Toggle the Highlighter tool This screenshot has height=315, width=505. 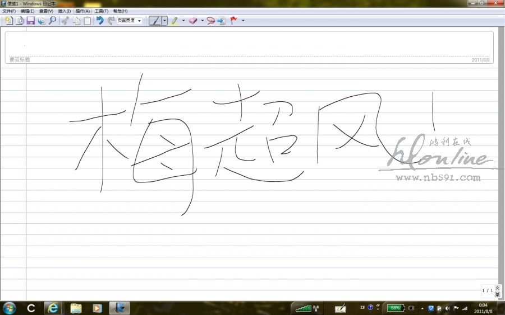coord(175,21)
